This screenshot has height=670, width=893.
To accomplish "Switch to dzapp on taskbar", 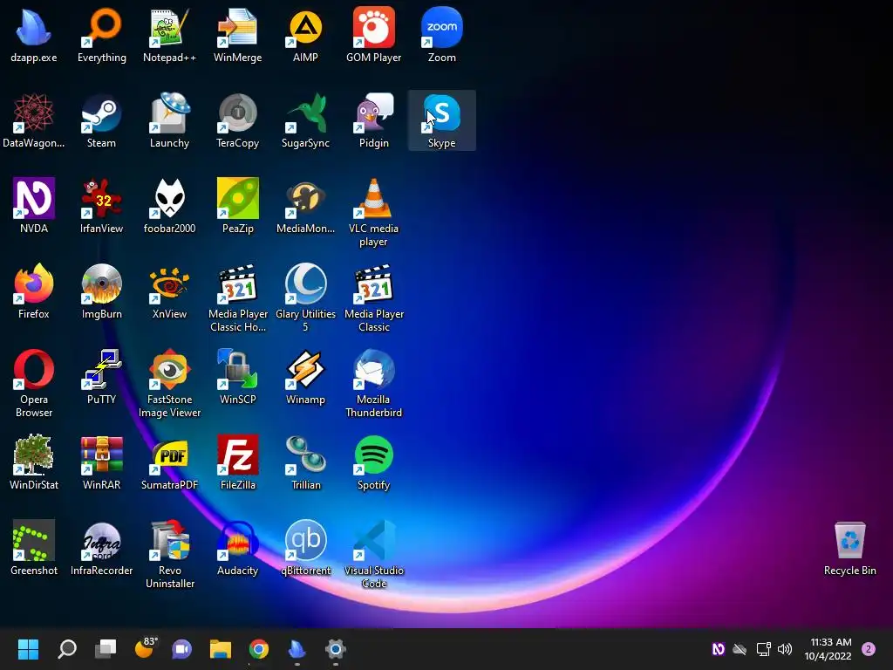I will [x=297, y=649].
